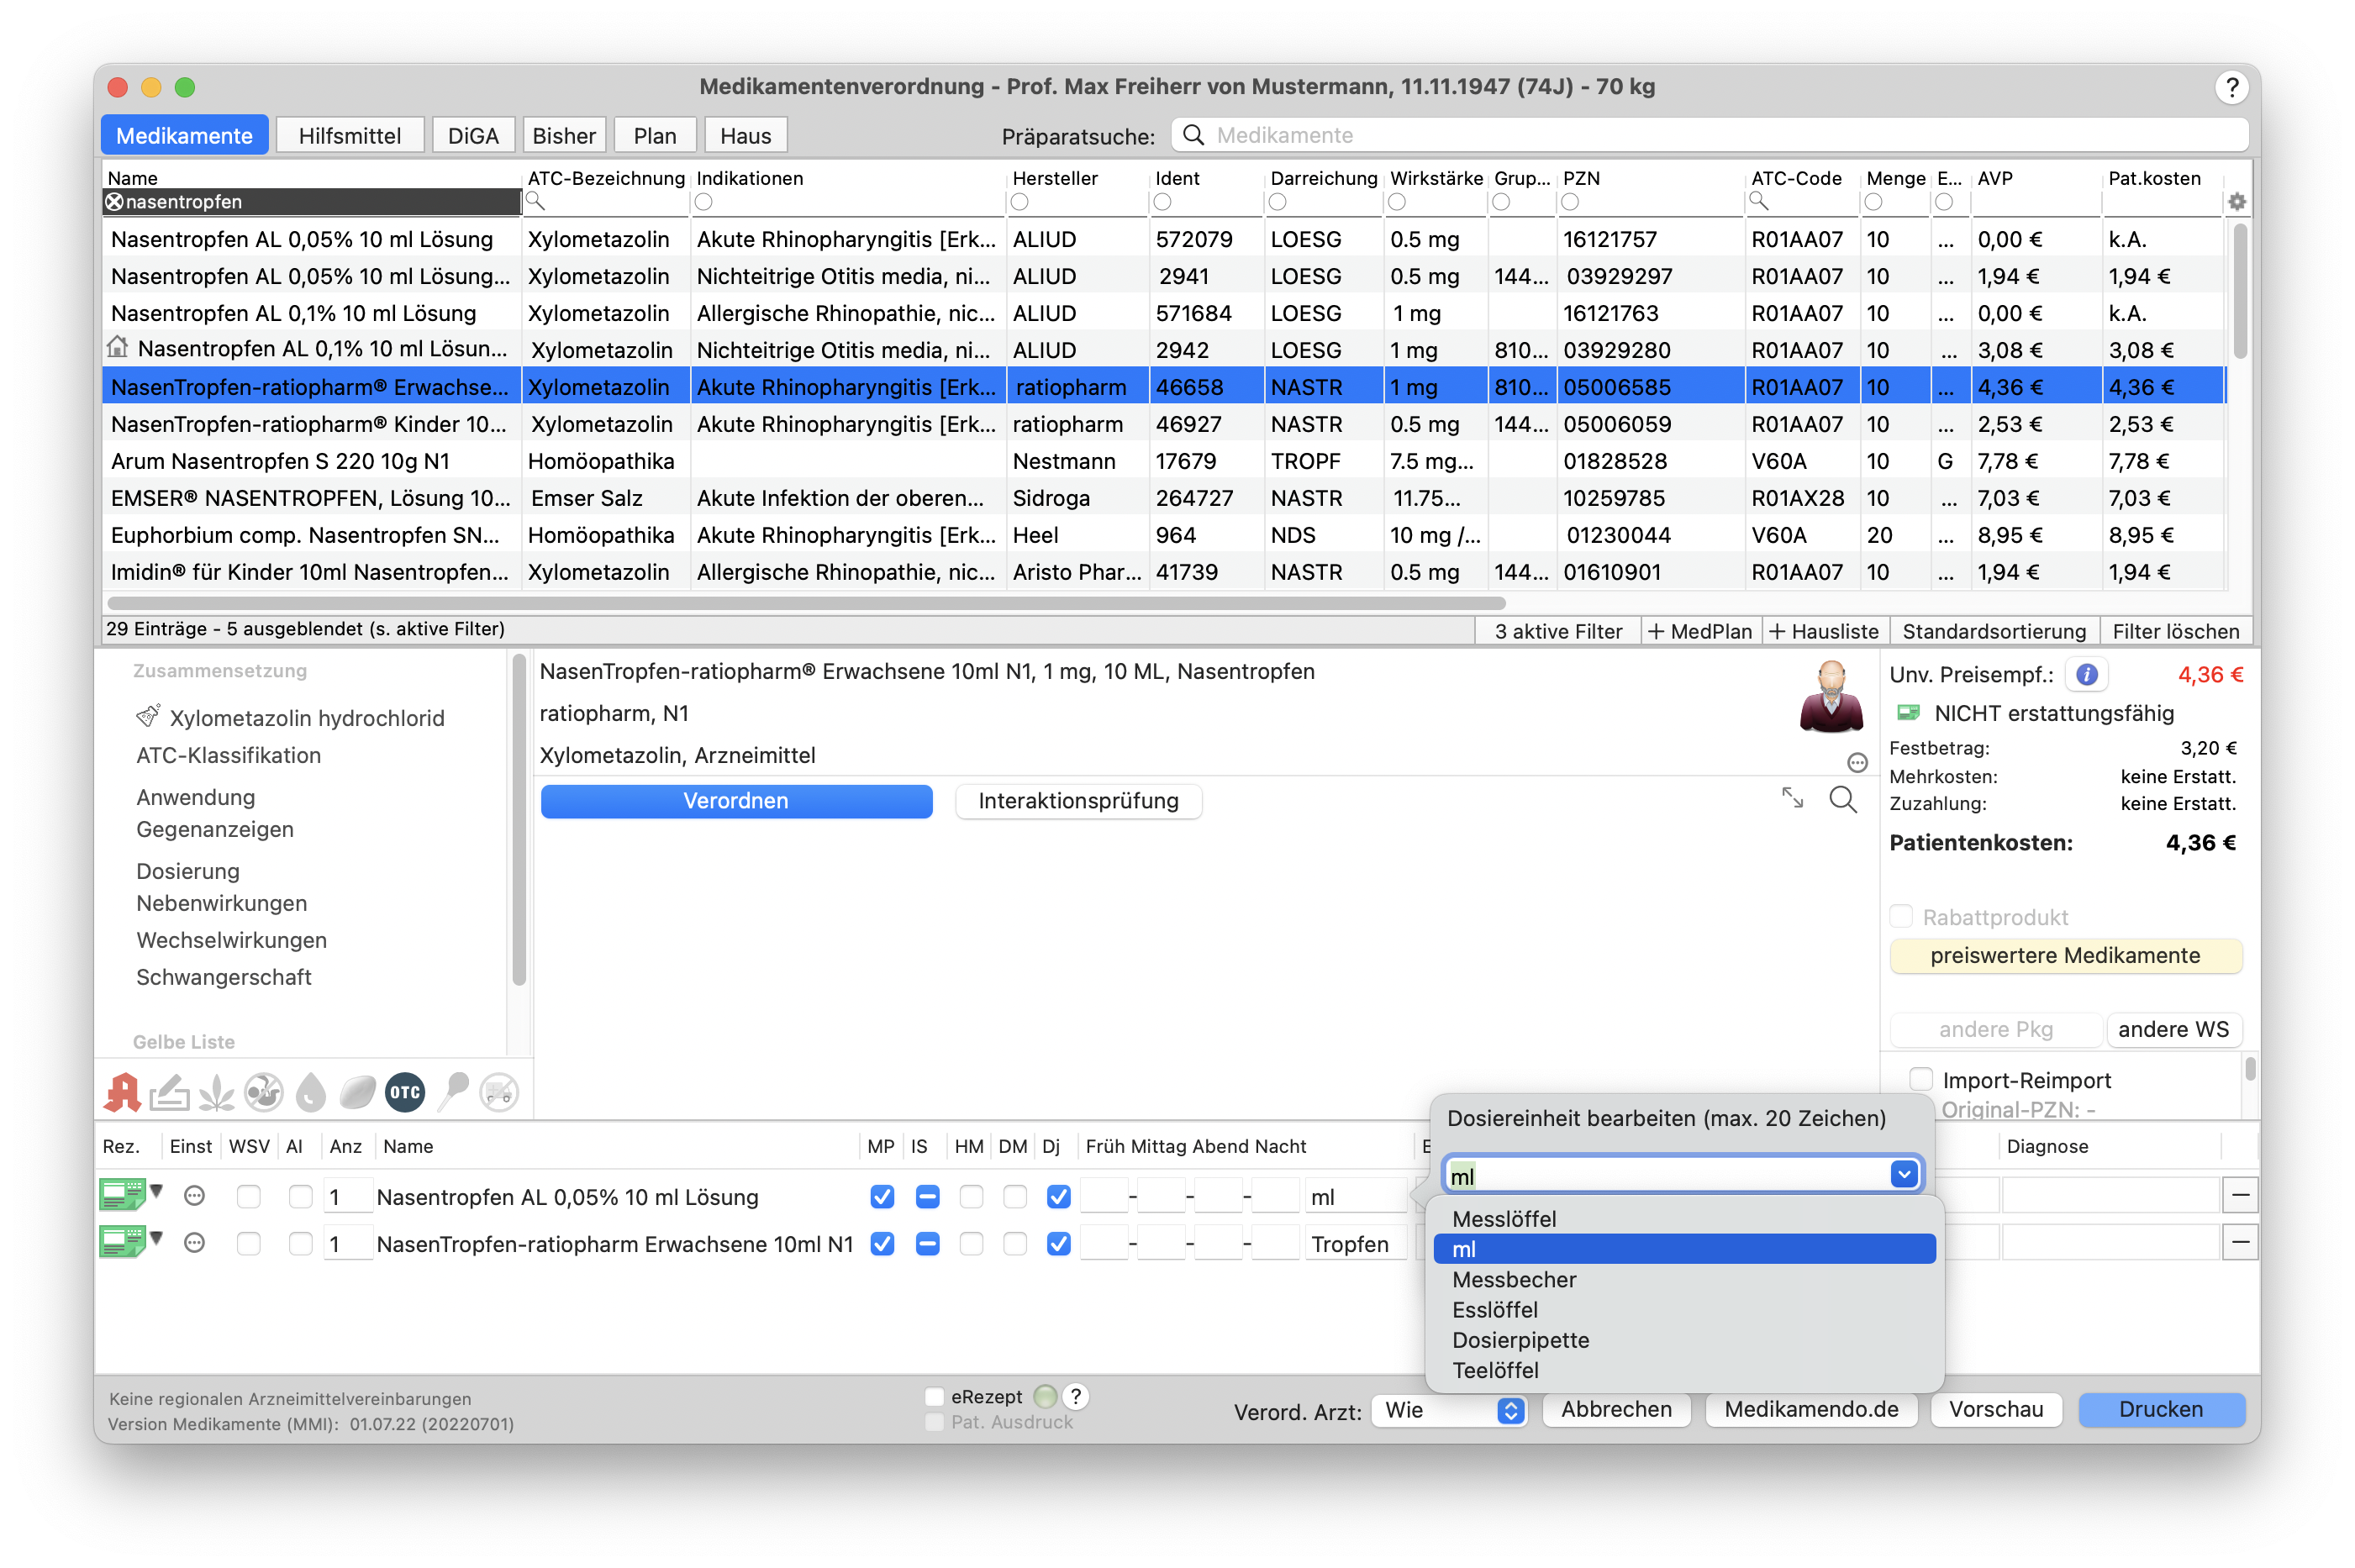Toggle WSV checkbox for Nasentropfen AL 0,05% row
The width and height of the screenshot is (2355, 1568).
tap(249, 1196)
